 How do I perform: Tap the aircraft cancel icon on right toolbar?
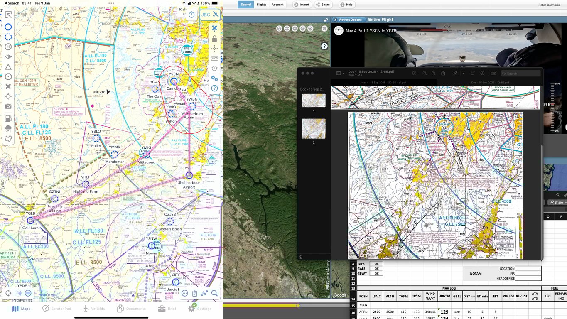point(214,28)
